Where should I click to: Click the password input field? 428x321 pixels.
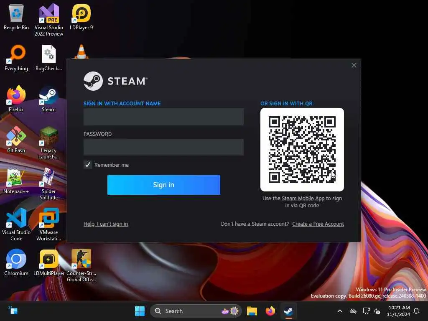[x=163, y=147]
